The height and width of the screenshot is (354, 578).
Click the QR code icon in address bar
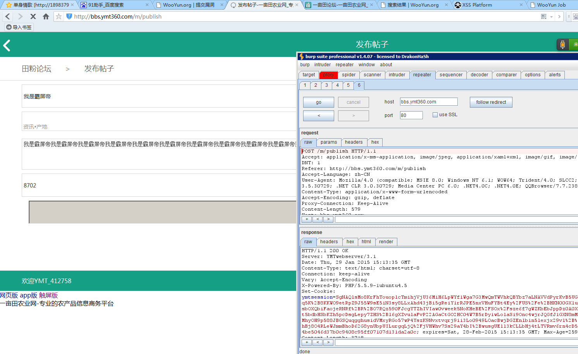[543, 16]
